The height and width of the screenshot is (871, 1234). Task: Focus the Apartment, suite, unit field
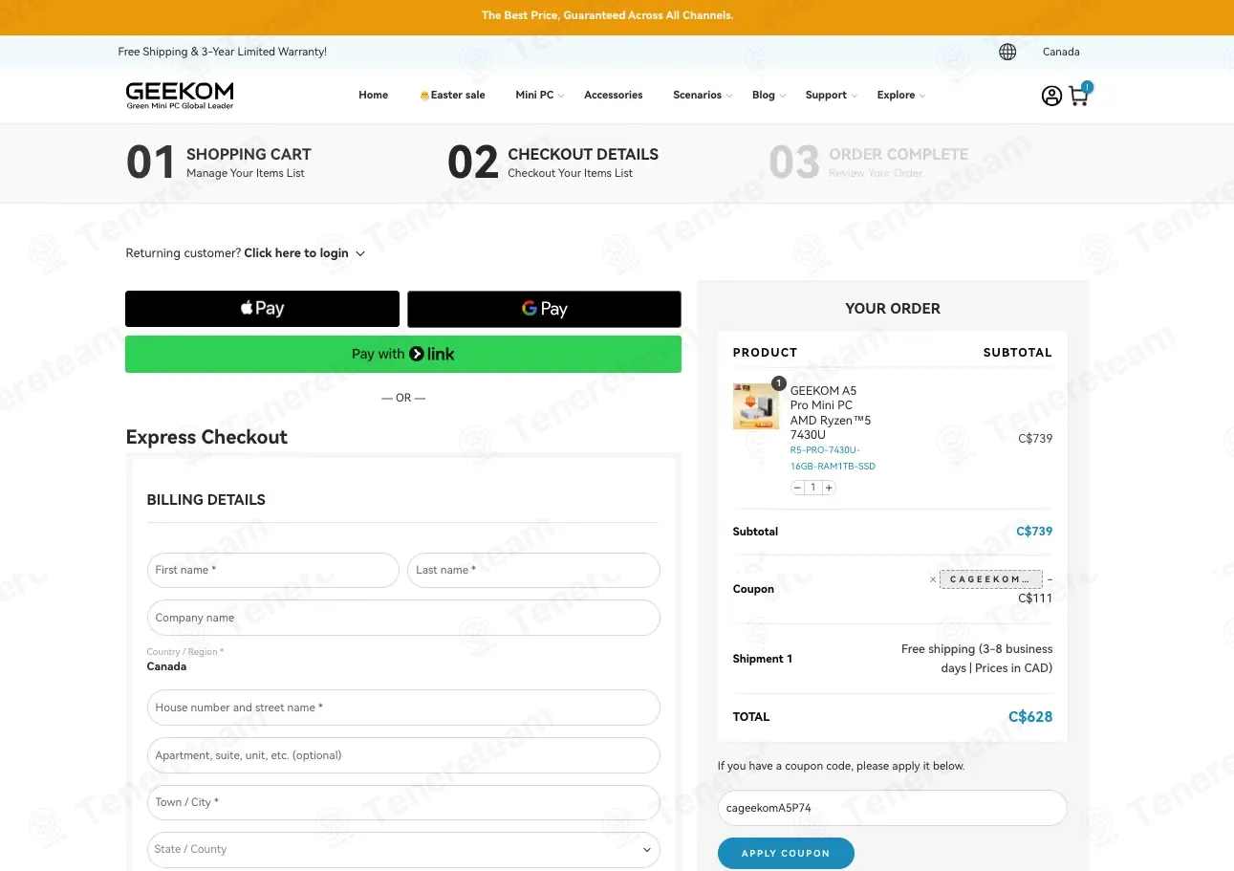[403, 755]
